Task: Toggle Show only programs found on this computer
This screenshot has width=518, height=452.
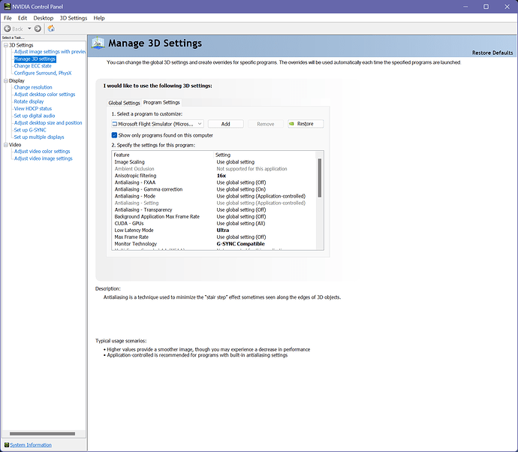Action: (115, 135)
